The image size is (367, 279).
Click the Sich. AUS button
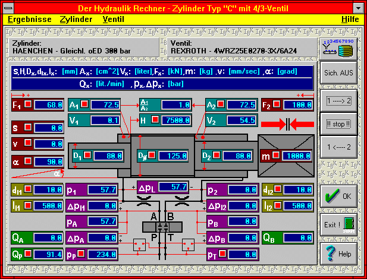338,73
